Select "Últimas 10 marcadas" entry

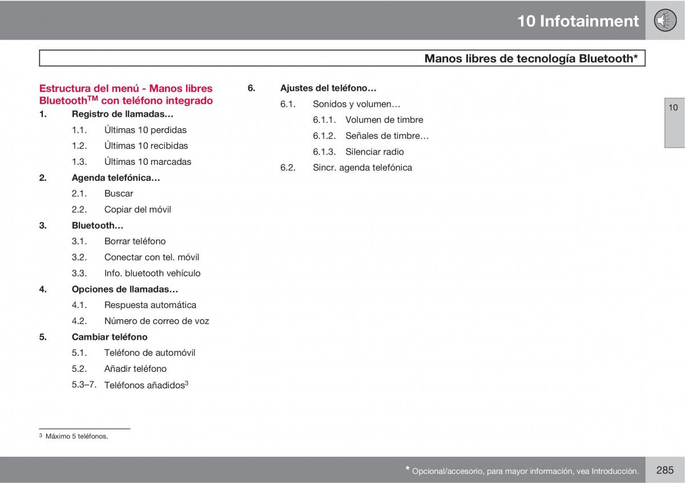coord(148,162)
